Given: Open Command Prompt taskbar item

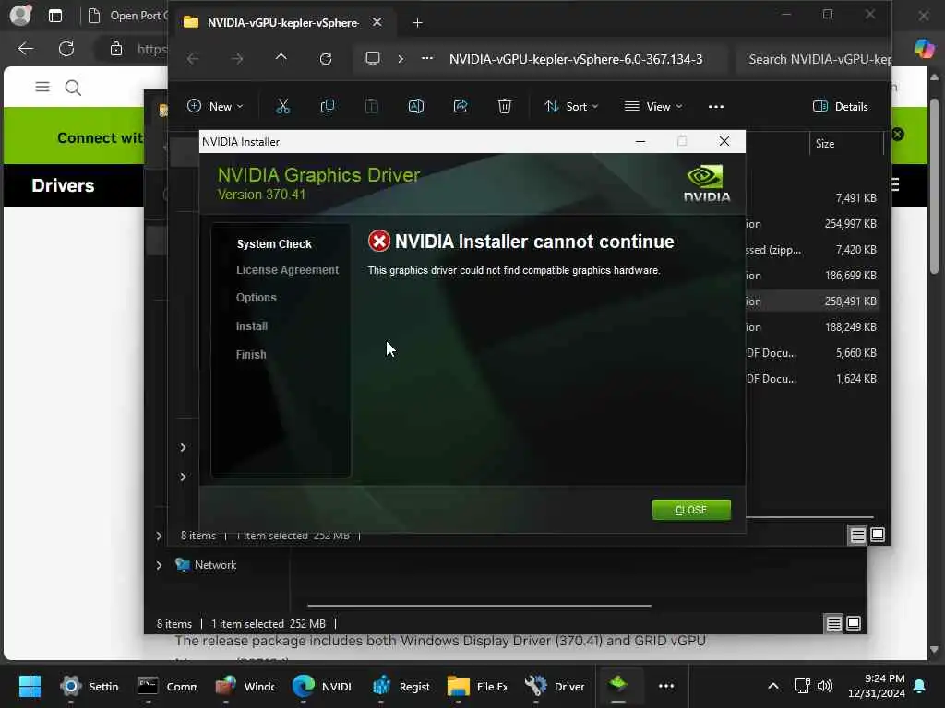Looking at the screenshot, I should click(167, 686).
